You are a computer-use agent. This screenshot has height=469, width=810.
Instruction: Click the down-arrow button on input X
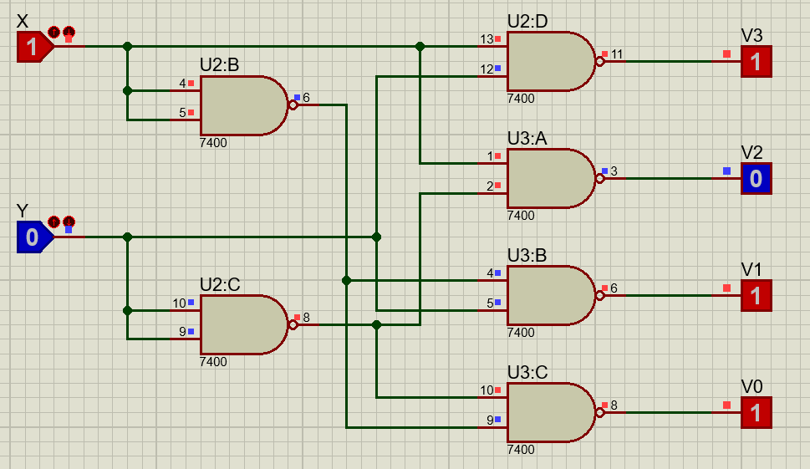[69, 32]
